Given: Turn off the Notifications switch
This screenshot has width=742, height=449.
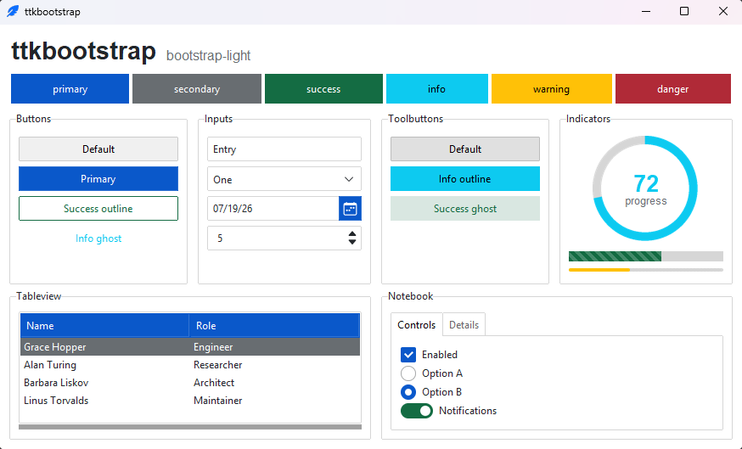Looking at the screenshot, I should click(x=417, y=411).
